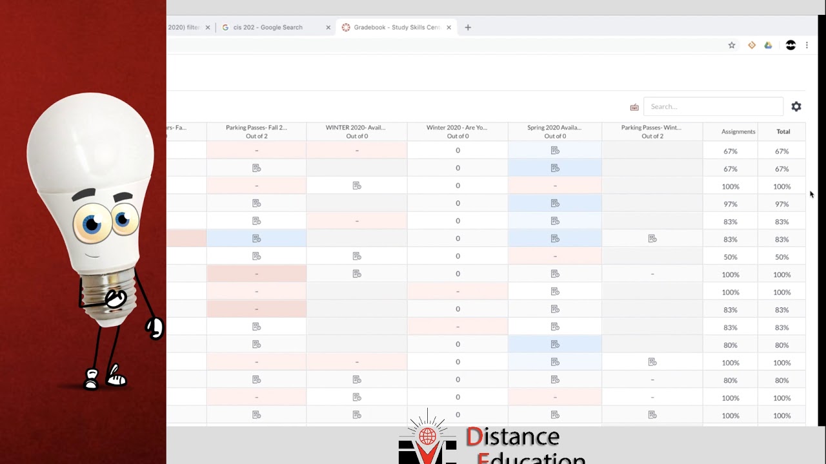Click Parking Passes- Fall submission icon in 97% row

pyautogui.click(x=256, y=203)
